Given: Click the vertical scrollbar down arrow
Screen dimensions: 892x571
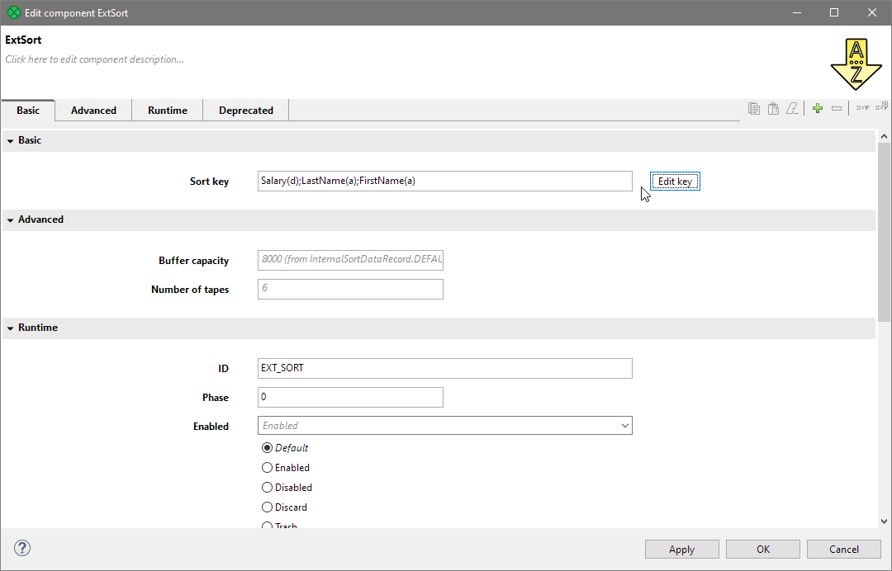Looking at the screenshot, I should point(884,521).
